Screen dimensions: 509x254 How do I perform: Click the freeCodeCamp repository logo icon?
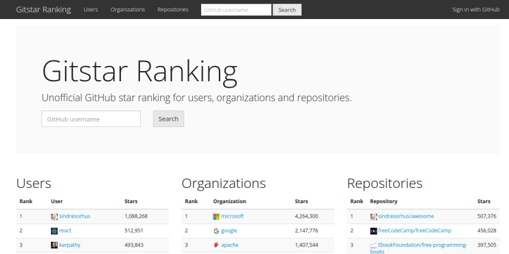click(373, 231)
